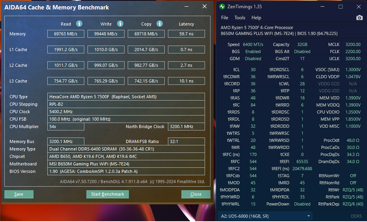Click L3 Cache Read 754.77 GB/s
The width and height of the screenshot is (367, 222).
click(66, 81)
